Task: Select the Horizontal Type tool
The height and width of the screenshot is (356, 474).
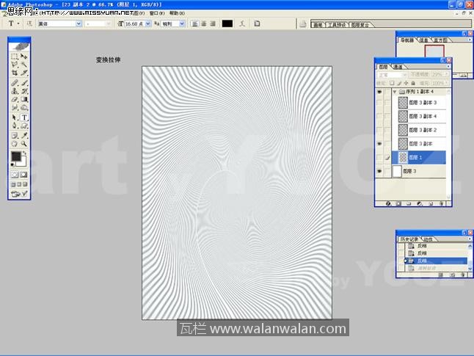Action: [x=24, y=117]
